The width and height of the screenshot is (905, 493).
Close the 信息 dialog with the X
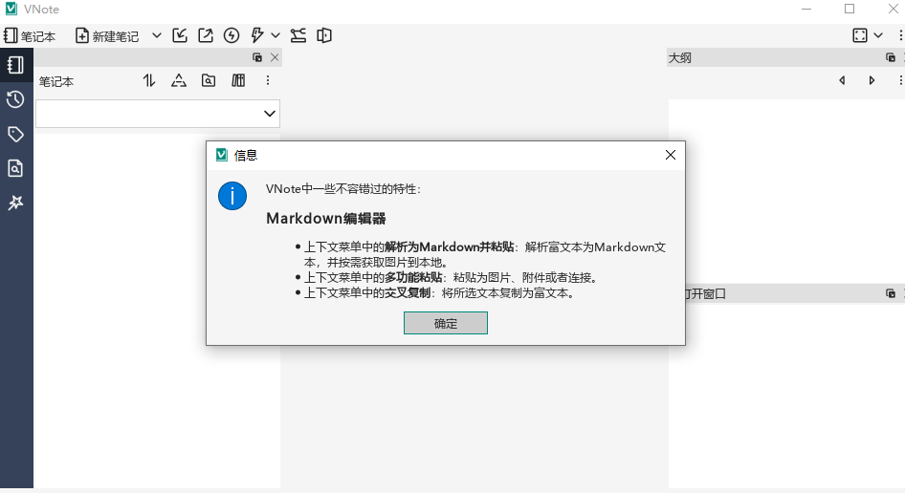click(x=671, y=155)
